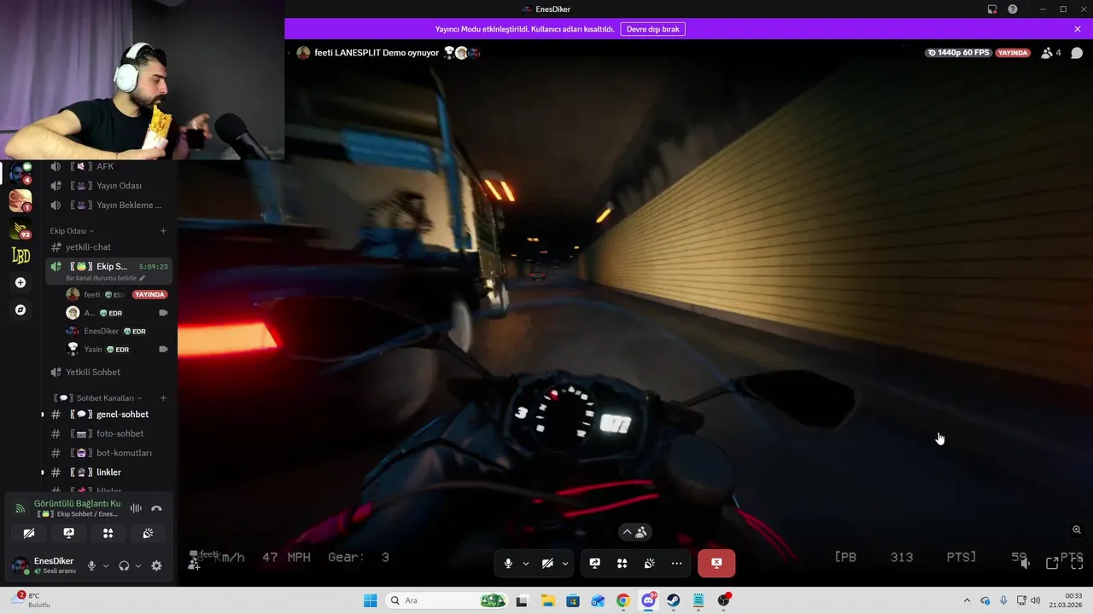
Task: Show the viewers count icon with 4
Action: tap(1051, 53)
